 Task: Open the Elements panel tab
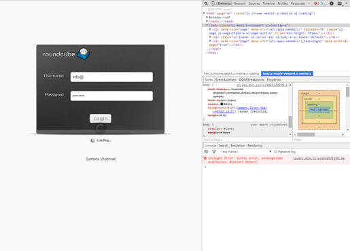point(224,3)
